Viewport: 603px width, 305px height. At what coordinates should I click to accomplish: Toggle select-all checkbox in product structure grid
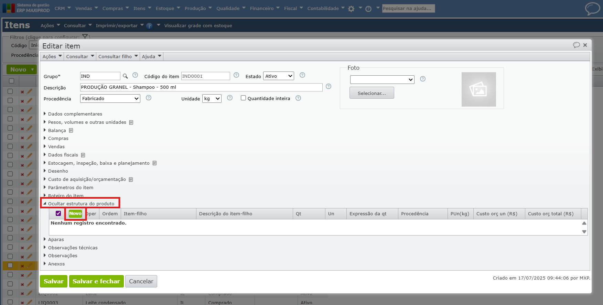[x=58, y=214]
